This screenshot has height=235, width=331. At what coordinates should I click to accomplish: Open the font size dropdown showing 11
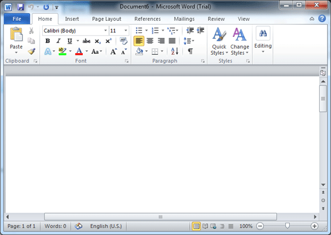pyautogui.click(x=126, y=31)
